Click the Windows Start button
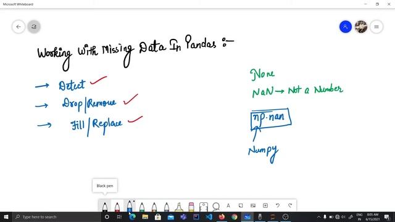The image size is (395, 222). [x=6, y=217]
